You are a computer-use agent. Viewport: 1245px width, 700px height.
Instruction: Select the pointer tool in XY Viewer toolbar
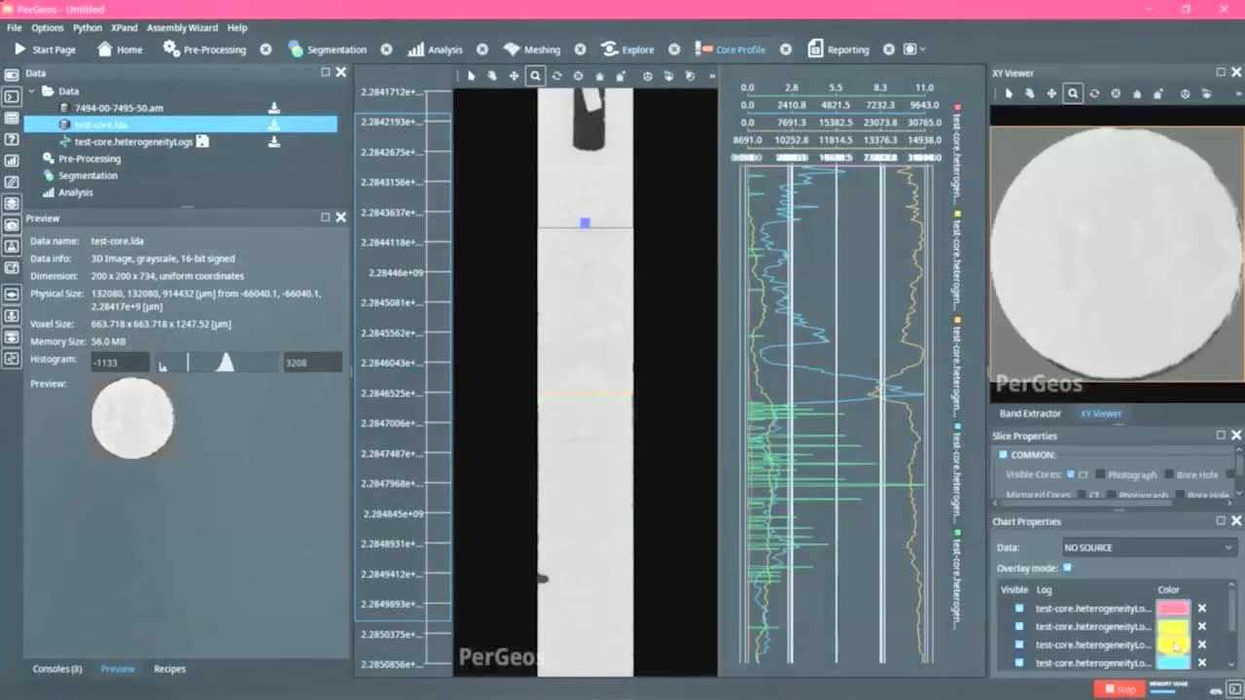pos(1009,94)
